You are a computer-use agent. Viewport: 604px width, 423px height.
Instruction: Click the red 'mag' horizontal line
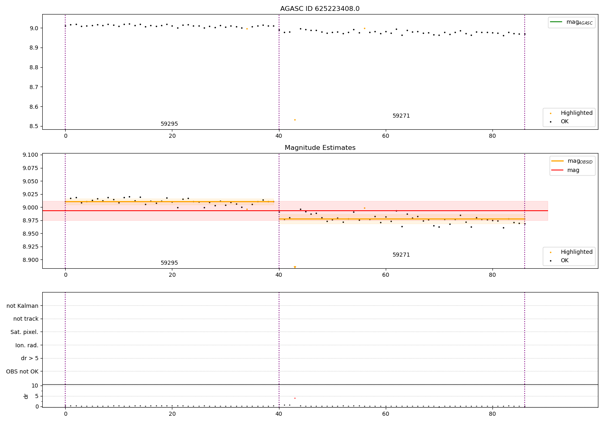[295, 211]
